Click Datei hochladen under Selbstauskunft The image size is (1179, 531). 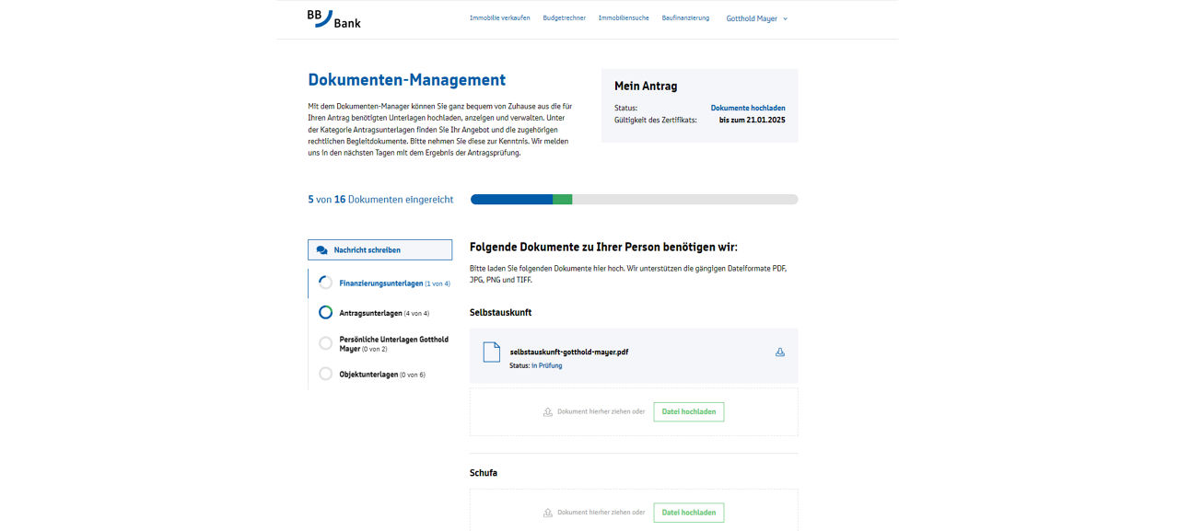(689, 411)
